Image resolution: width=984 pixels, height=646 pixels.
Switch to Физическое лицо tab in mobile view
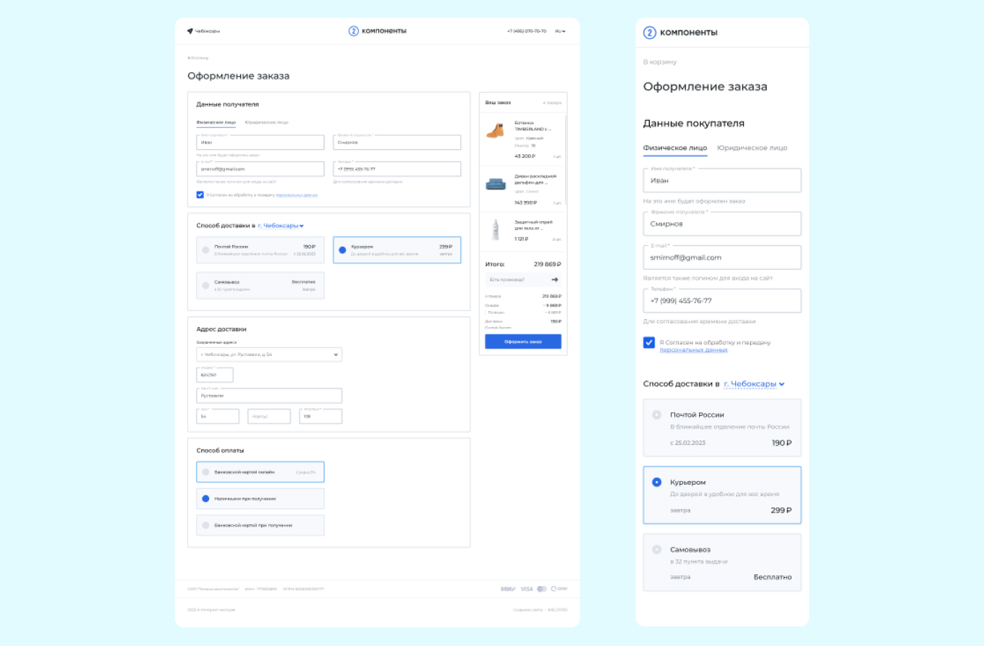click(x=675, y=148)
